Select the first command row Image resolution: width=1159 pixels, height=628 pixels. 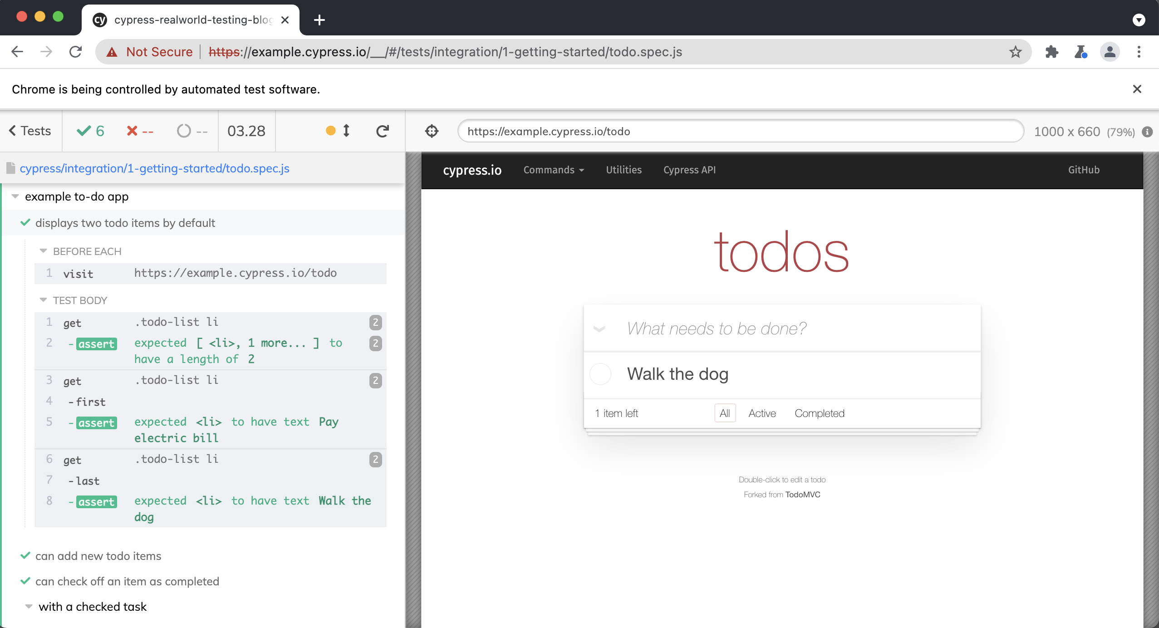coord(211,402)
